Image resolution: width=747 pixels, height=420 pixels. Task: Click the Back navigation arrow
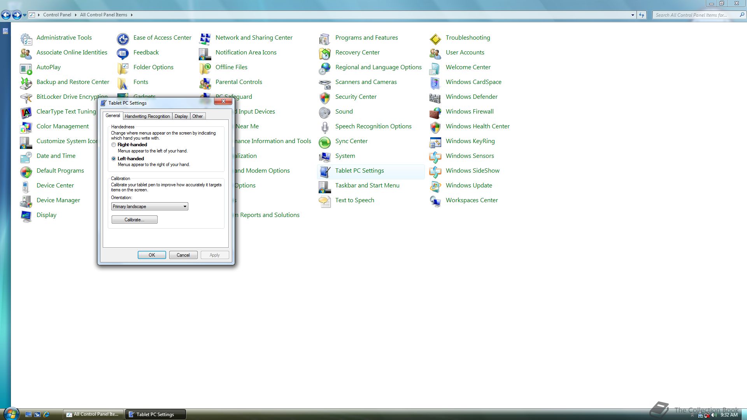pos(6,15)
